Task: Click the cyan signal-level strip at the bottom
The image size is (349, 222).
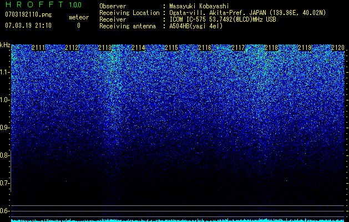Action: (178, 220)
